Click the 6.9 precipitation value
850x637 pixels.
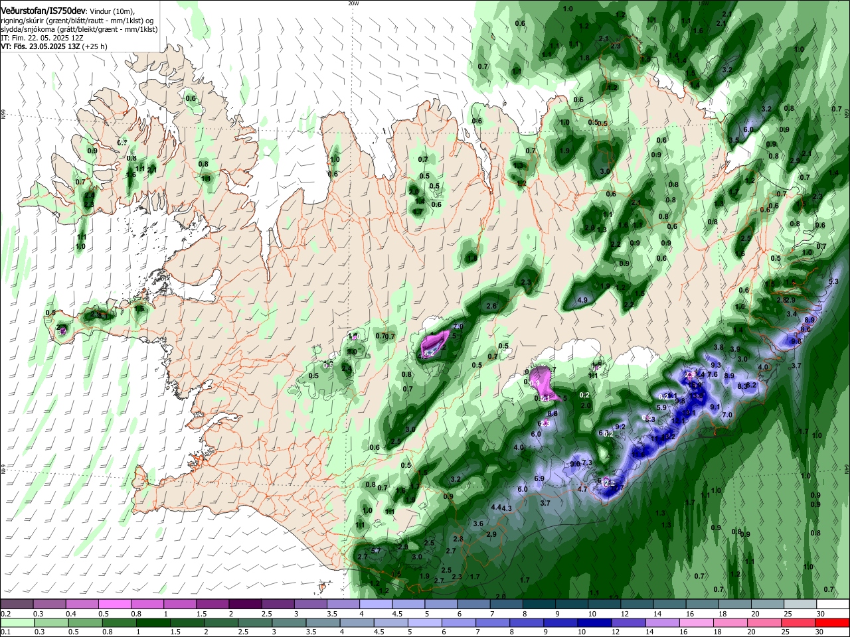[539, 478]
